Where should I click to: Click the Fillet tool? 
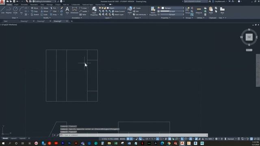[53, 11]
